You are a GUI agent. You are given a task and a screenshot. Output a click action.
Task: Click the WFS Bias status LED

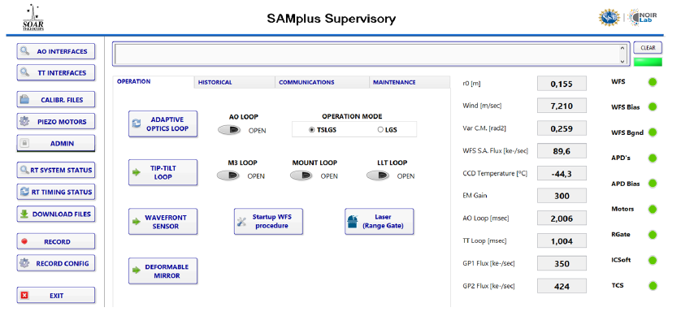[653, 107]
